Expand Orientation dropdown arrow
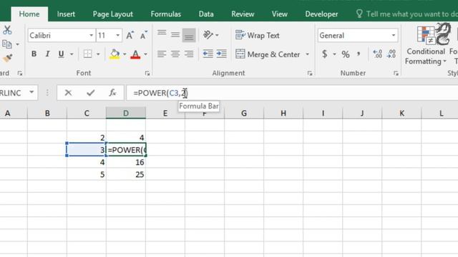 [217, 35]
